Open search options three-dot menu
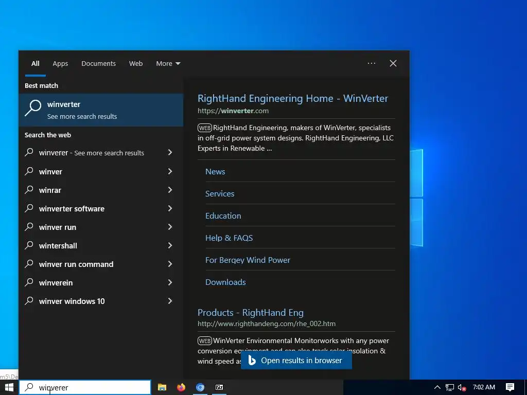Image resolution: width=527 pixels, height=395 pixels. tap(372, 63)
